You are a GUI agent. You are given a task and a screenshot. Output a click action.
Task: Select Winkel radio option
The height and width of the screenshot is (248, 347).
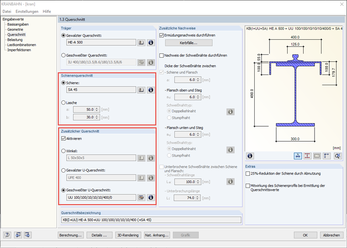(63, 151)
